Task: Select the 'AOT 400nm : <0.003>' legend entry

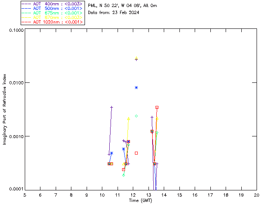Action: click(x=52, y=4)
